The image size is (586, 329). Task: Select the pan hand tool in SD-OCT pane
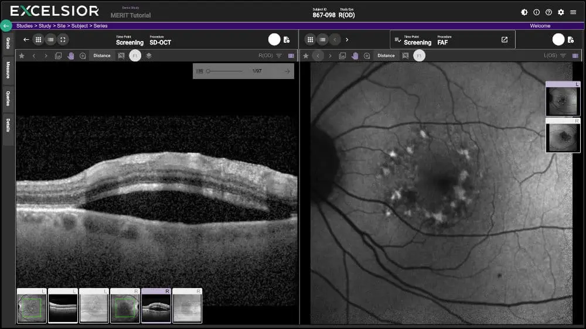71,56
